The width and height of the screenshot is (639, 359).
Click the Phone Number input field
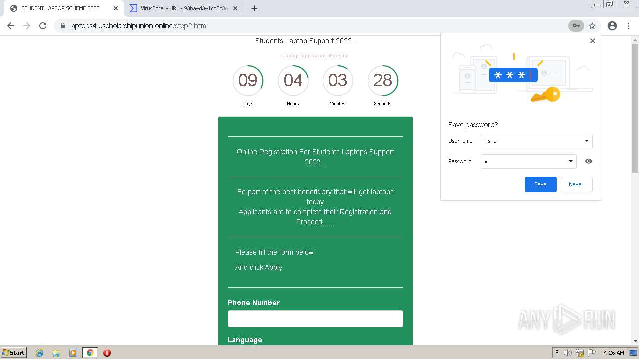pos(316,319)
